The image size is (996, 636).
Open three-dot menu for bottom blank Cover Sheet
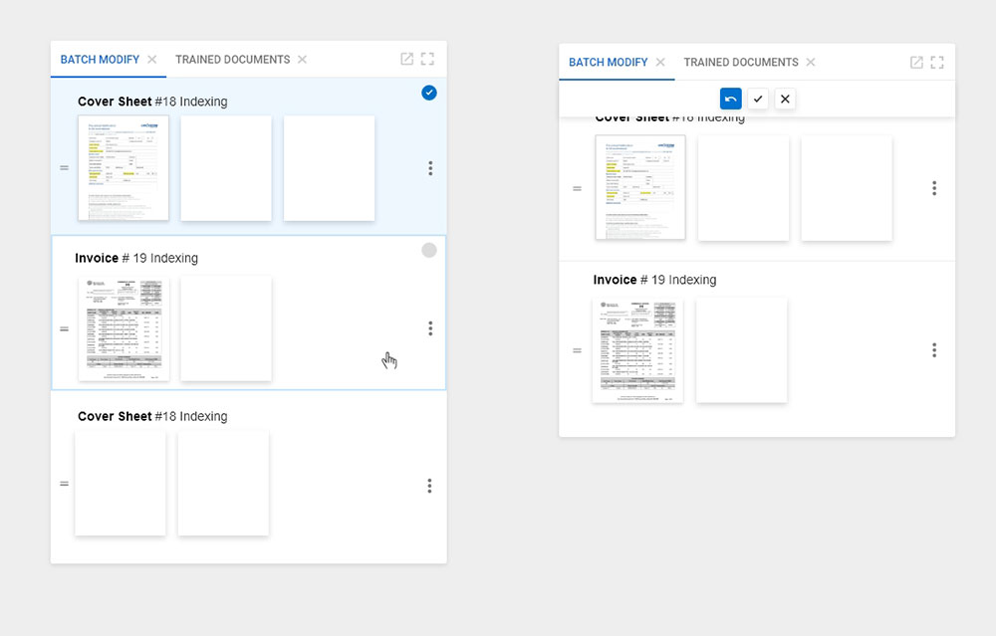point(429,486)
